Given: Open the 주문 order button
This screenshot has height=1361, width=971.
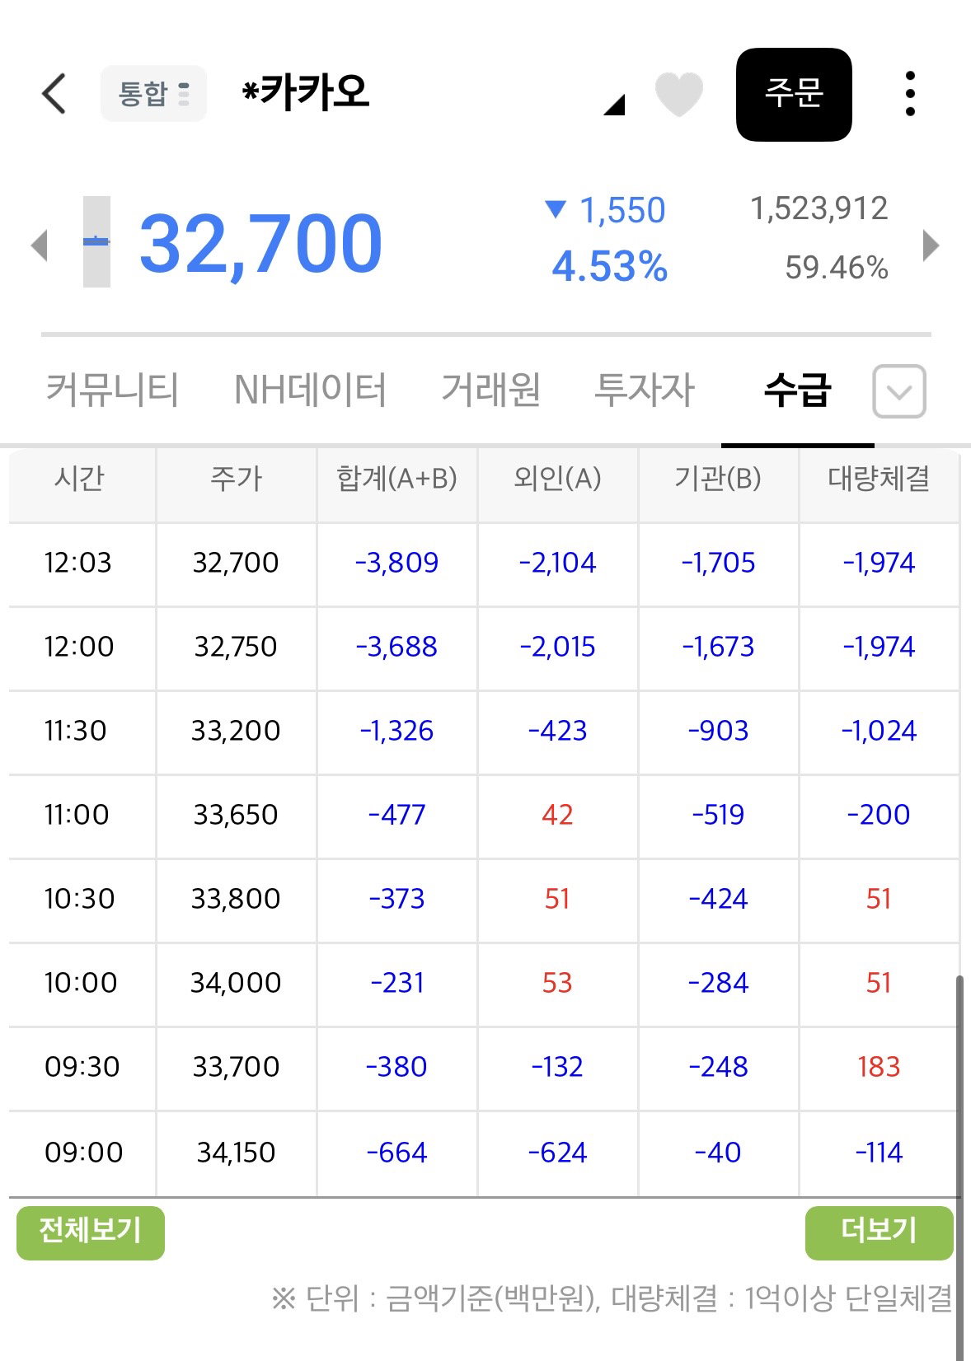Looking at the screenshot, I should [794, 94].
